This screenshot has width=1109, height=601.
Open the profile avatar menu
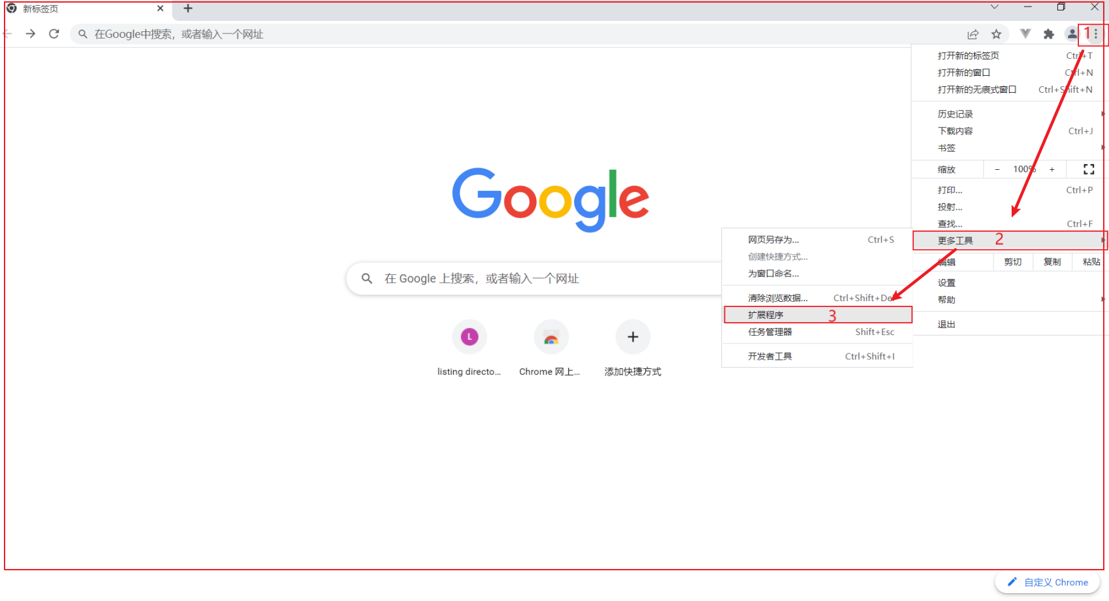pyautogui.click(x=1072, y=34)
